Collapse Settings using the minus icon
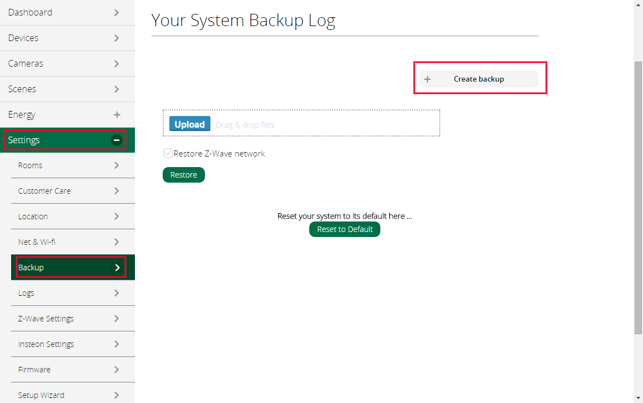The width and height of the screenshot is (643, 403). (x=117, y=140)
